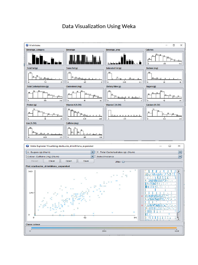198x265 pixels.
Task: Click the attribute strip scrollbar up arrow
Action: point(179,171)
